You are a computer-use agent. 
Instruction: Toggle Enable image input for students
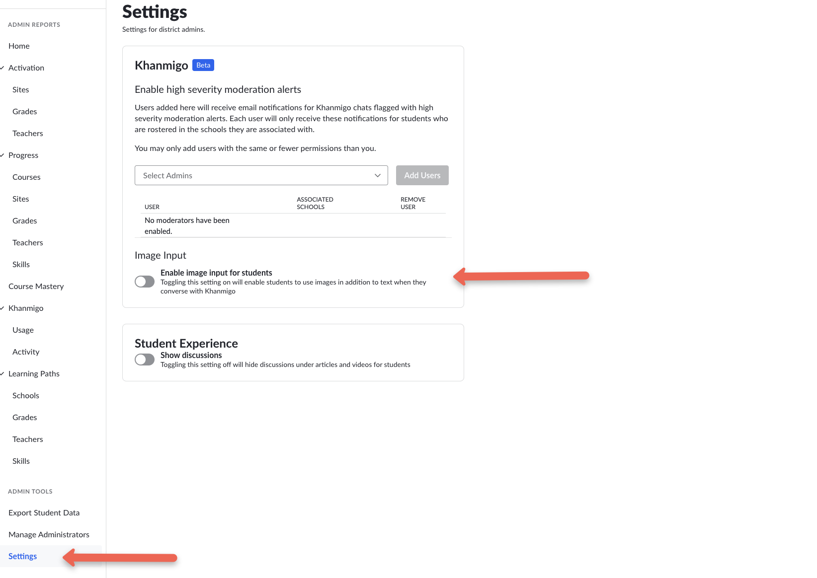[x=145, y=282]
